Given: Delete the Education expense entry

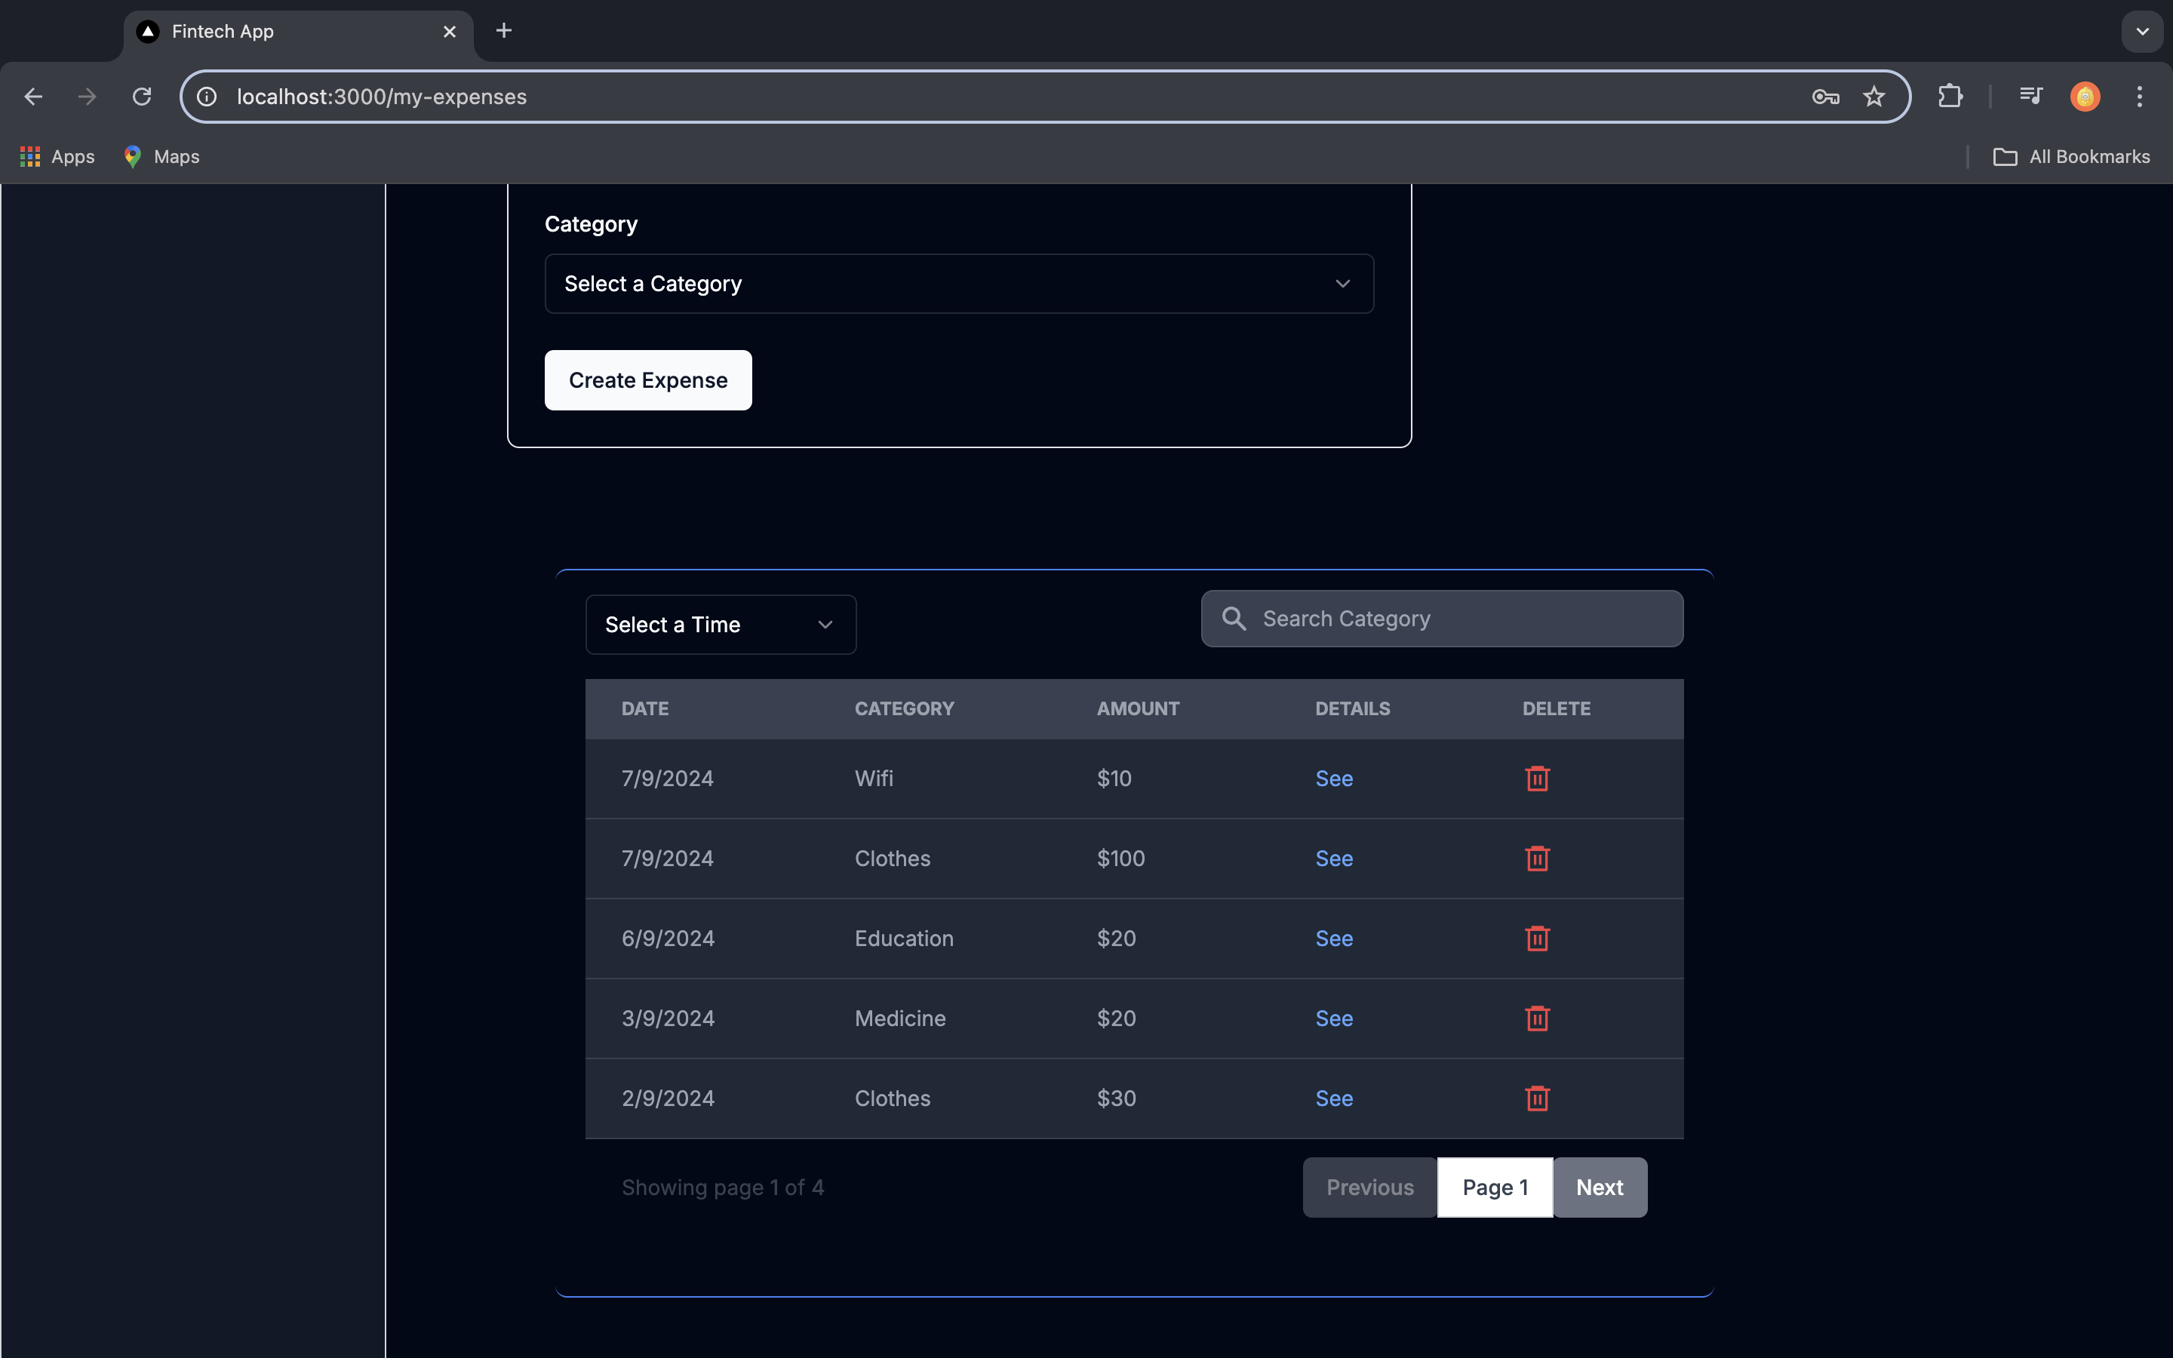Looking at the screenshot, I should tap(1536, 938).
